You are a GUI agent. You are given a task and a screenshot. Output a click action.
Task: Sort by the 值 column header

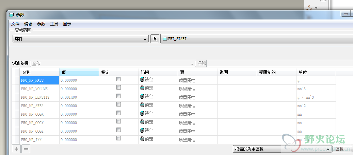point(79,72)
